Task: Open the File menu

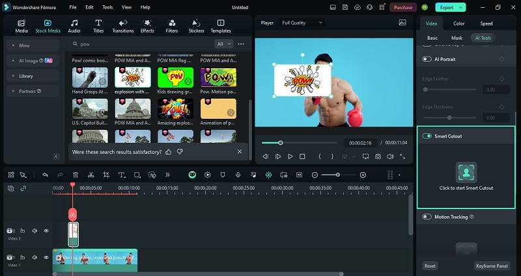Action: click(73, 7)
